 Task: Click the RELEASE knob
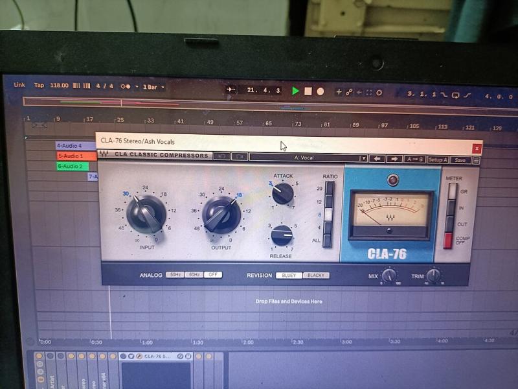coord(282,235)
